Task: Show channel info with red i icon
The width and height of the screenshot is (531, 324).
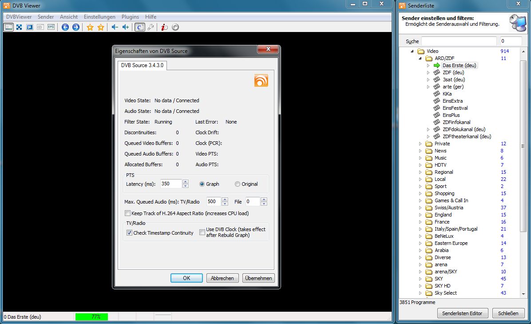Action: pyautogui.click(x=165, y=27)
